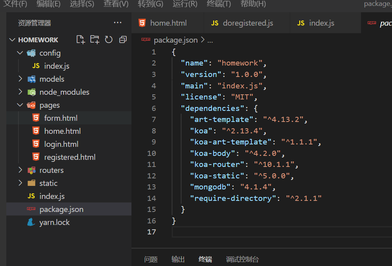Click the JS icon of config index.js
This screenshot has height=266, width=392.
[36, 66]
